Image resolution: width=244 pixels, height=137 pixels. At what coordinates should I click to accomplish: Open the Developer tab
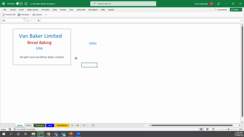point(93,10)
